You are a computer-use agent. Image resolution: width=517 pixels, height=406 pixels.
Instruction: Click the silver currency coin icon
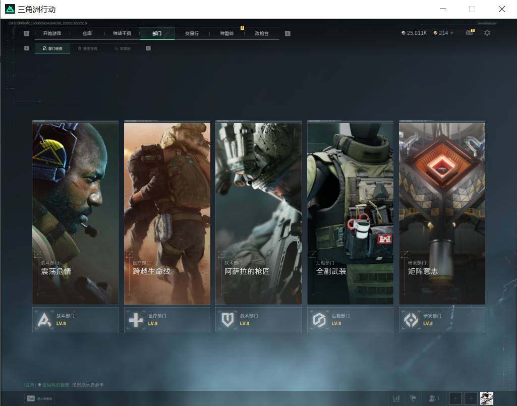pos(403,33)
